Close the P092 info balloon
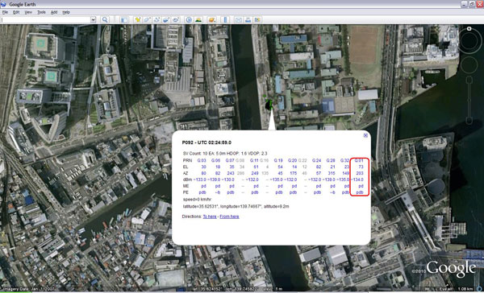 coord(365,135)
